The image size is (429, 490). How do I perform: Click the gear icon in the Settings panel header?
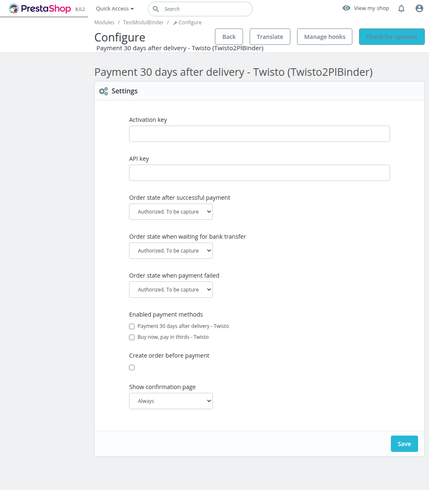tap(103, 91)
